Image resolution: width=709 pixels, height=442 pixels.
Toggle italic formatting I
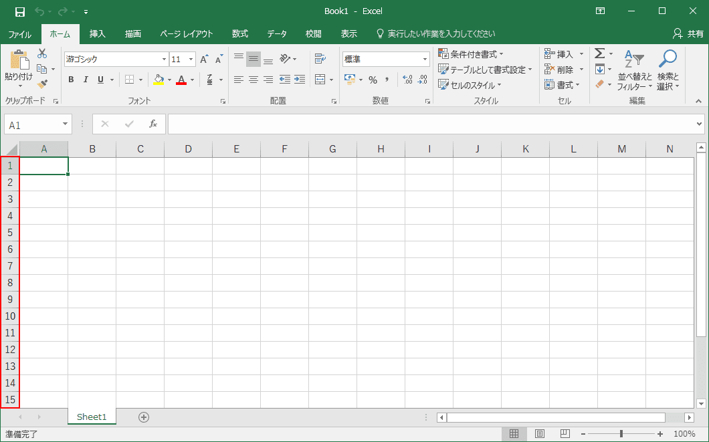click(86, 80)
